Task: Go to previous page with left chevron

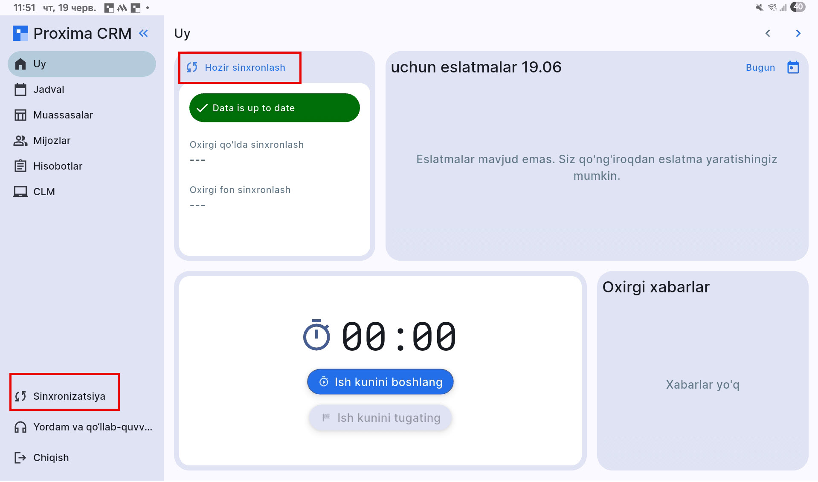Action: click(x=768, y=33)
